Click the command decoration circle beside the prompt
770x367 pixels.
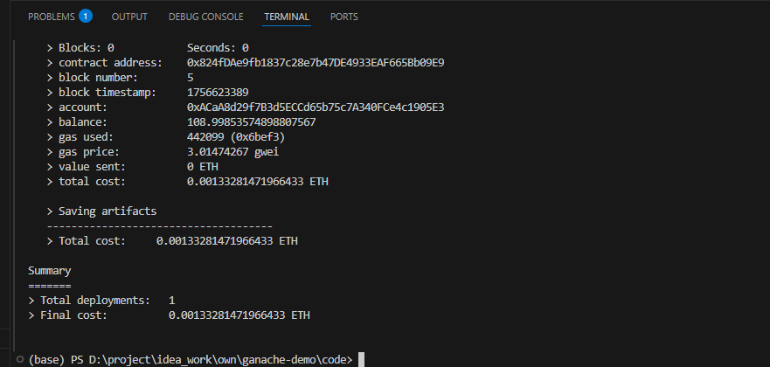point(19,359)
